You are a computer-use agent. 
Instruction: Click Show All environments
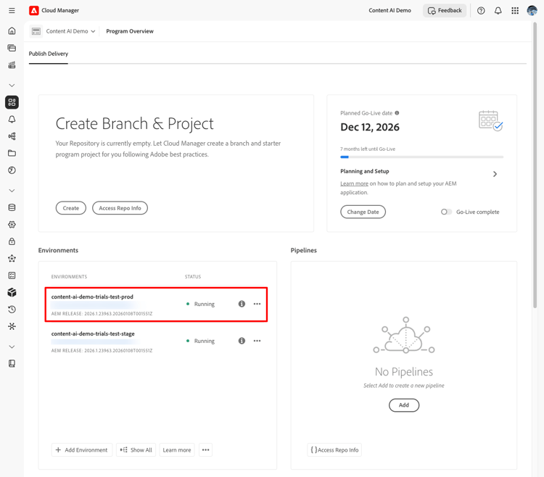(x=136, y=450)
